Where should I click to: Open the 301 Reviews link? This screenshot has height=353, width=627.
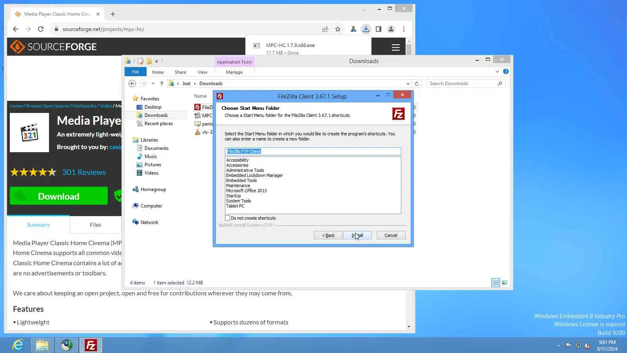tap(84, 172)
